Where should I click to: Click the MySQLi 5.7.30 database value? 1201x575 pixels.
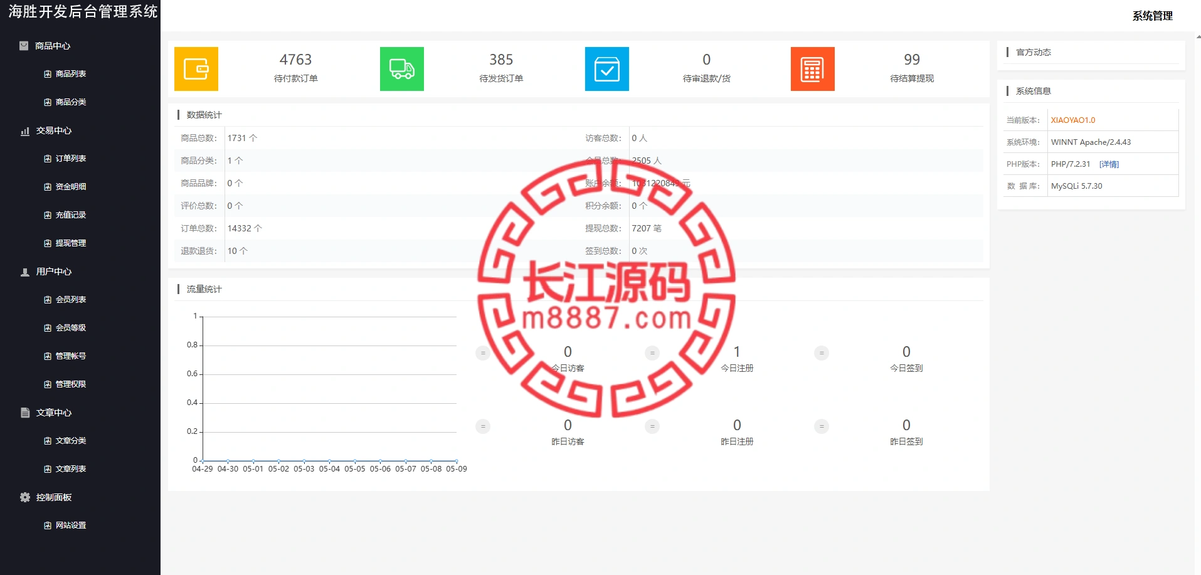pyautogui.click(x=1076, y=186)
